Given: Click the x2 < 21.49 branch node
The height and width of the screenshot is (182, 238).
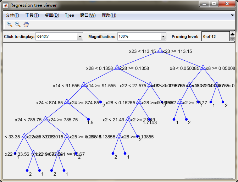Looking at the screenshot, I should (x=128, y=119).
